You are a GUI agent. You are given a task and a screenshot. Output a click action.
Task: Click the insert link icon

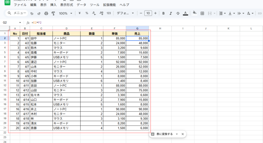pos(259,13)
